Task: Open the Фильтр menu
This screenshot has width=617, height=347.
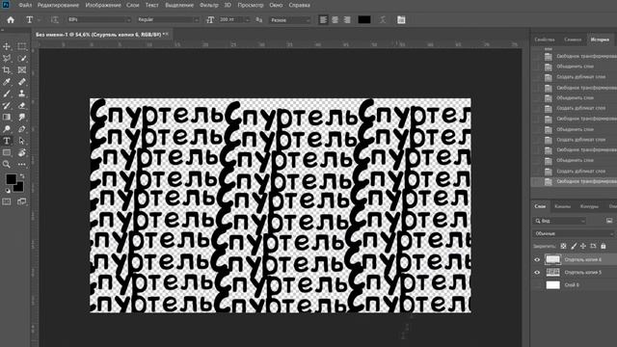Action: (208, 5)
